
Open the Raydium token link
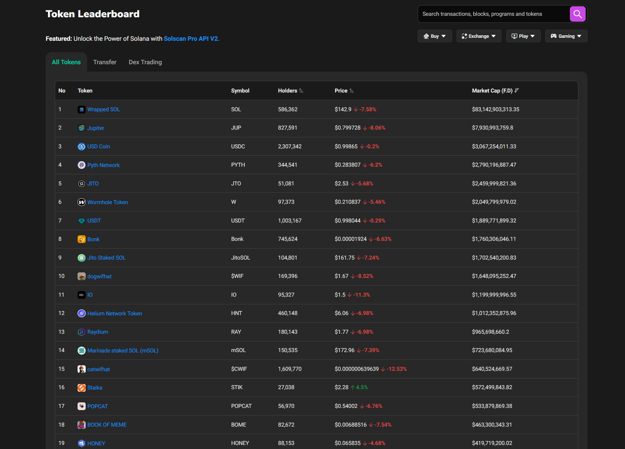pyautogui.click(x=98, y=332)
